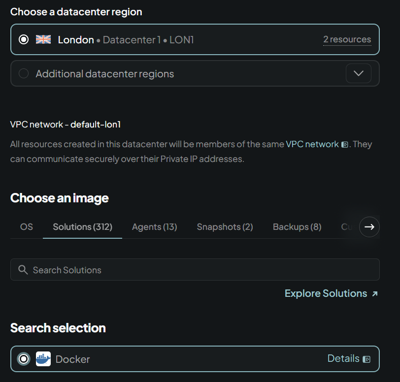Click the London location name text
Screen dimensions: 400x382
(76, 40)
